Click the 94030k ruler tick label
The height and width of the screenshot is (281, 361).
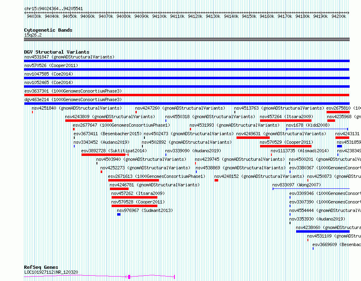click(34, 16)
